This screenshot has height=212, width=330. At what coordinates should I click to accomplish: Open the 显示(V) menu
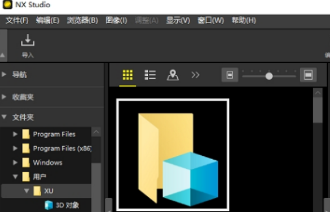pos(178,20)
